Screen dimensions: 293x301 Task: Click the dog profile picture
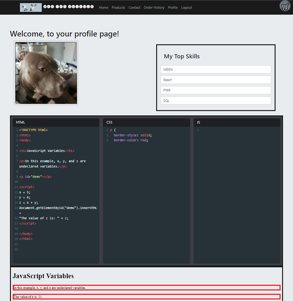click(x=46, y=73)
